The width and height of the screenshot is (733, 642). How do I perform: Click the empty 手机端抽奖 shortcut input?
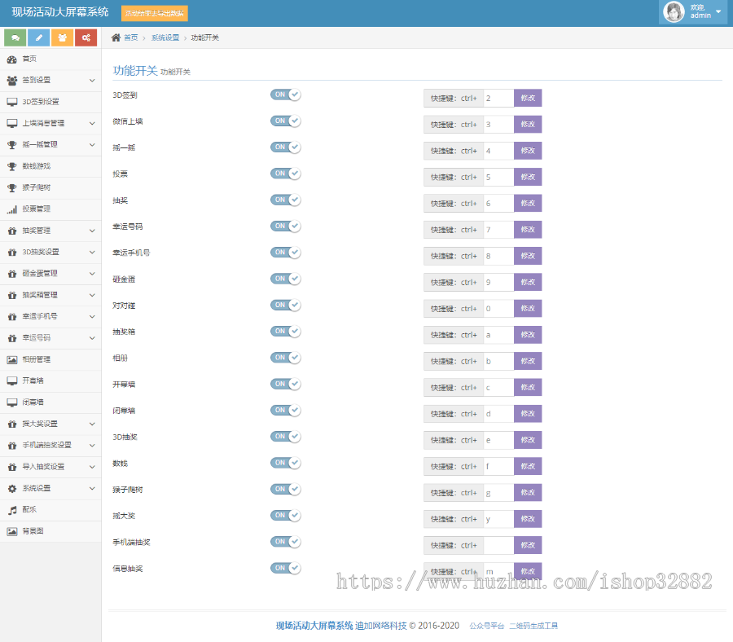(x=498, y=545)
